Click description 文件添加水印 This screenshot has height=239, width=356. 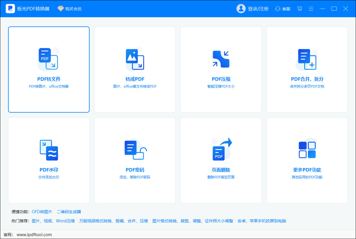coord(49,177)
